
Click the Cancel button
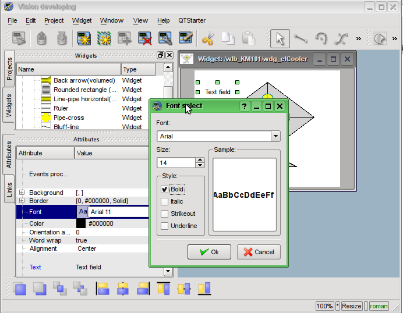point(259,252)
